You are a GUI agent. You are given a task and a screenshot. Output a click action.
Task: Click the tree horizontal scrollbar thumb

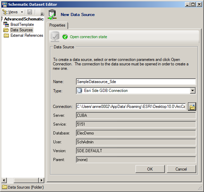coord(26,180)
